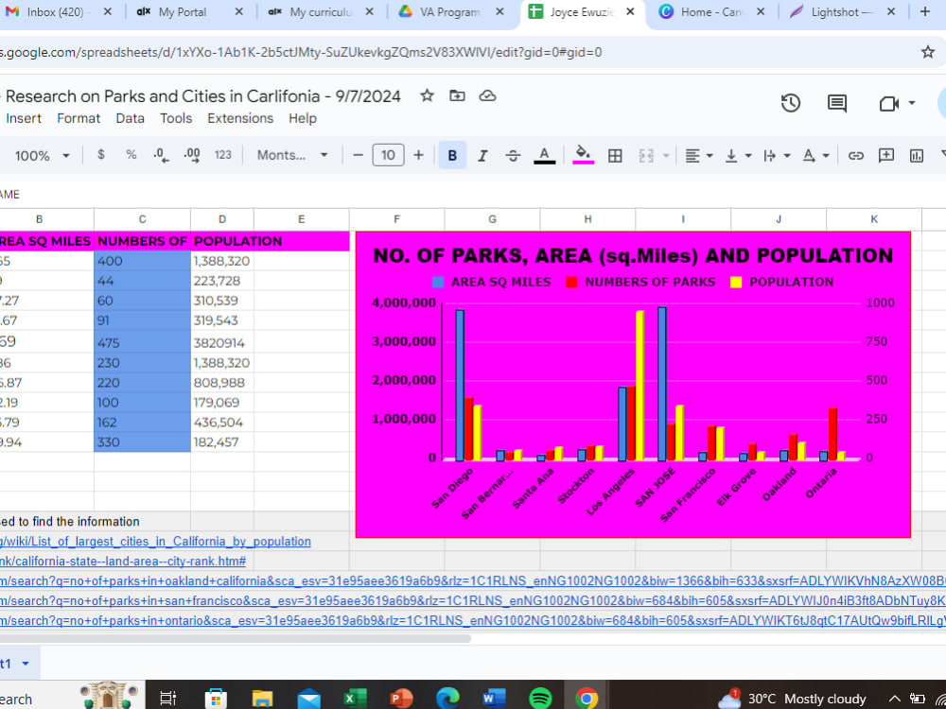Image resolution: width=946 pixels, height=709 pixels.
Task: Open the comments panel icon
Action: pos(837,103)
